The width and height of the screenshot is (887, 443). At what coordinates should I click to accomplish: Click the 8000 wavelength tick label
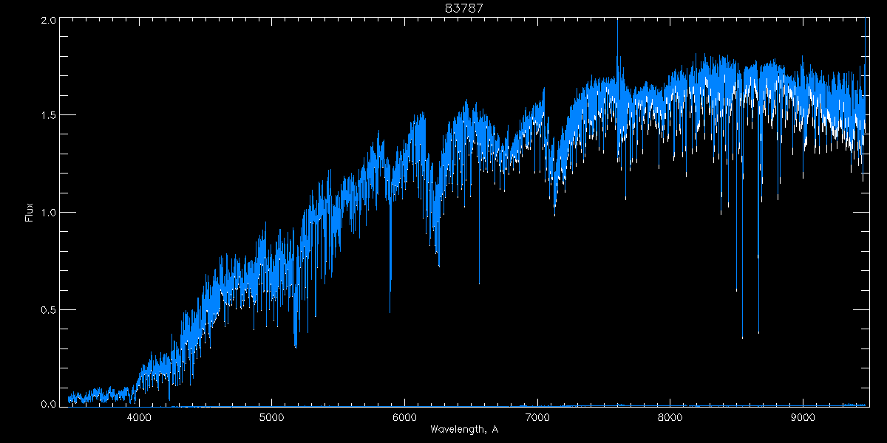tap(670, 416)
